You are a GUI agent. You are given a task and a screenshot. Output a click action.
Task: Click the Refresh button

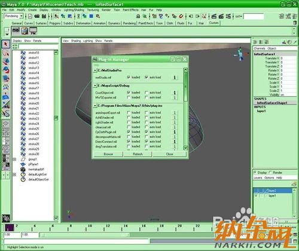pos(138,154)
